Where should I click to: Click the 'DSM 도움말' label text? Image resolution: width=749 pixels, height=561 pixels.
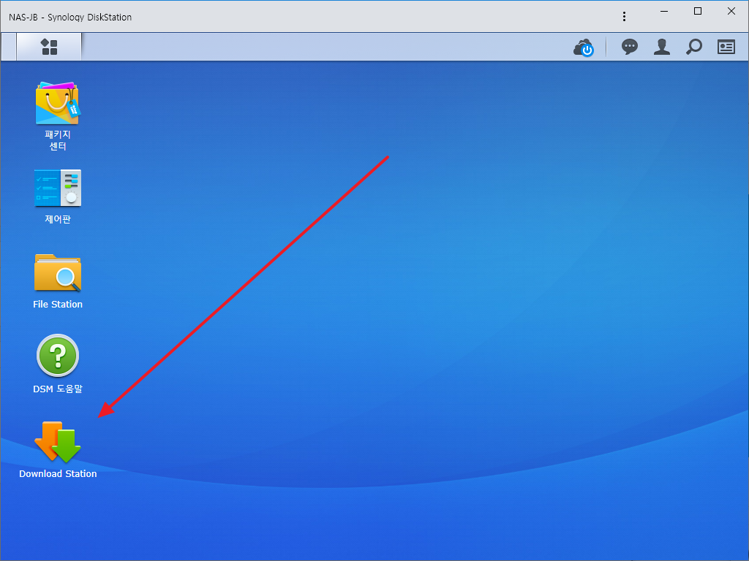[58, 389]
